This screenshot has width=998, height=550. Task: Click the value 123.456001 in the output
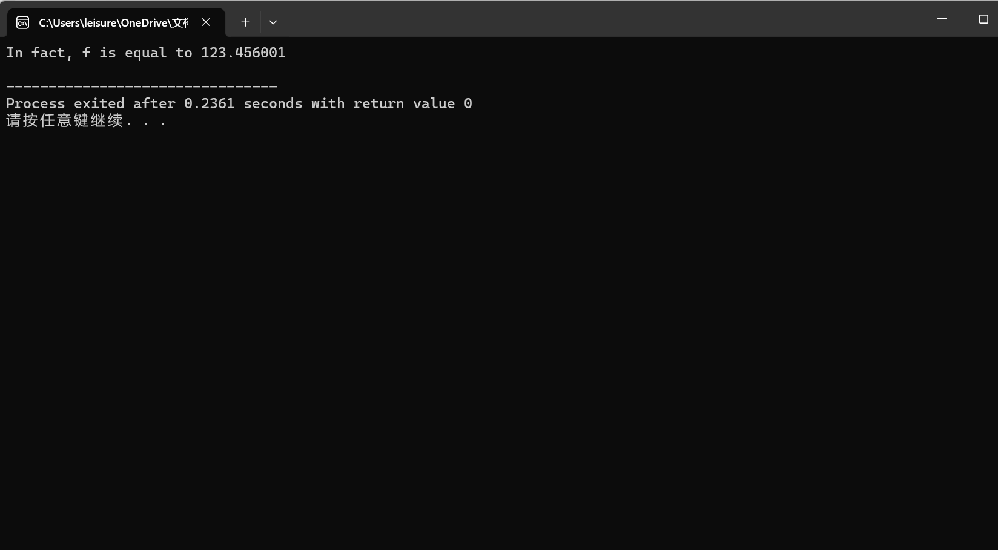243,53
